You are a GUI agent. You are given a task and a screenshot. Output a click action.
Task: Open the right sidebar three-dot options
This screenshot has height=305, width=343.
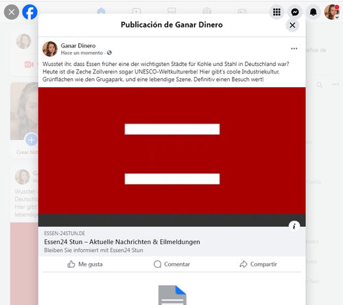(x=335, y=84)
